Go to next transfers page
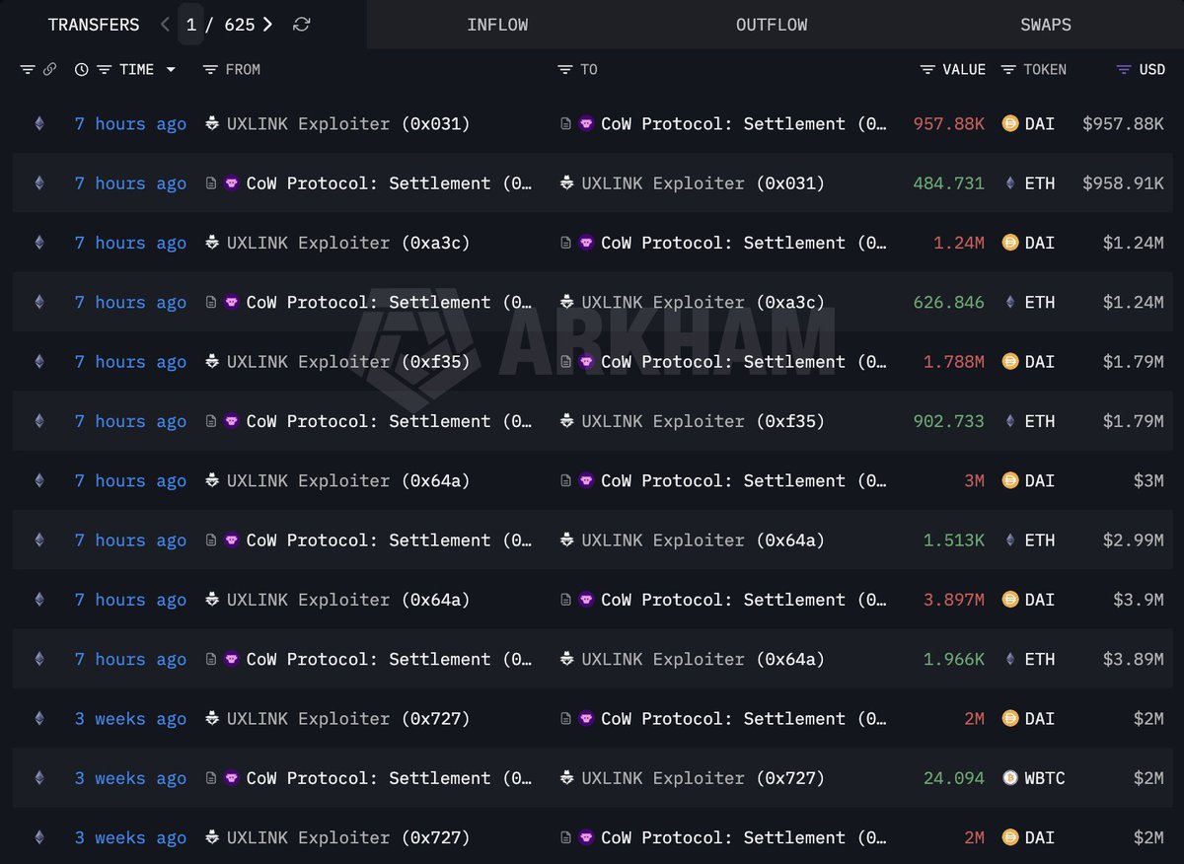 [x=268, y=25]
